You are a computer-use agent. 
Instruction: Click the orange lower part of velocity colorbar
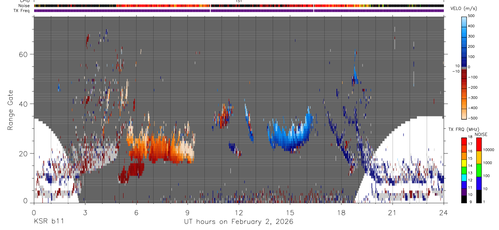pyautogui.click(x=464, y=103)
